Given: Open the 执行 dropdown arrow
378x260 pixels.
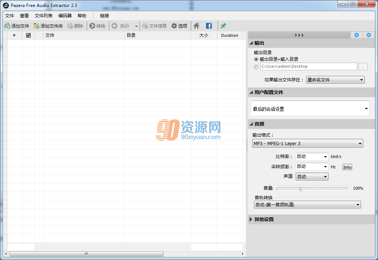Looking at the screenshot, I should [136, 26].
